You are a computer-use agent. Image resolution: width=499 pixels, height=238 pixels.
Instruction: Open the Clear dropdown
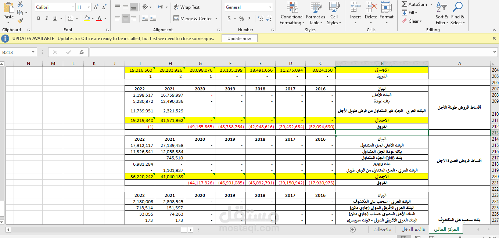pyautogui.click(x=412, y=21)
